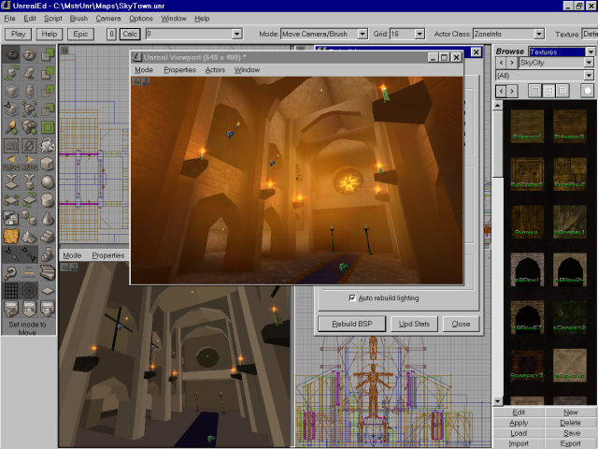Select the sphere brush builder icon
Viewport: 598px width, 449px height.
[46, 182]
